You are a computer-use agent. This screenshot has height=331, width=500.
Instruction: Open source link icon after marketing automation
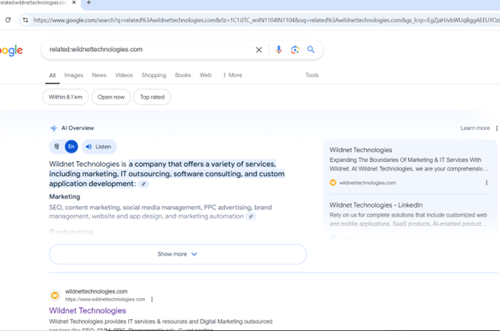pos(251,216)
